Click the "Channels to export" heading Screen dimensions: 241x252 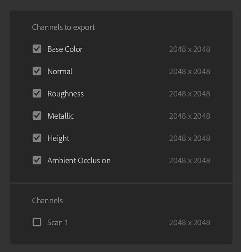click(x=63, y=27)
